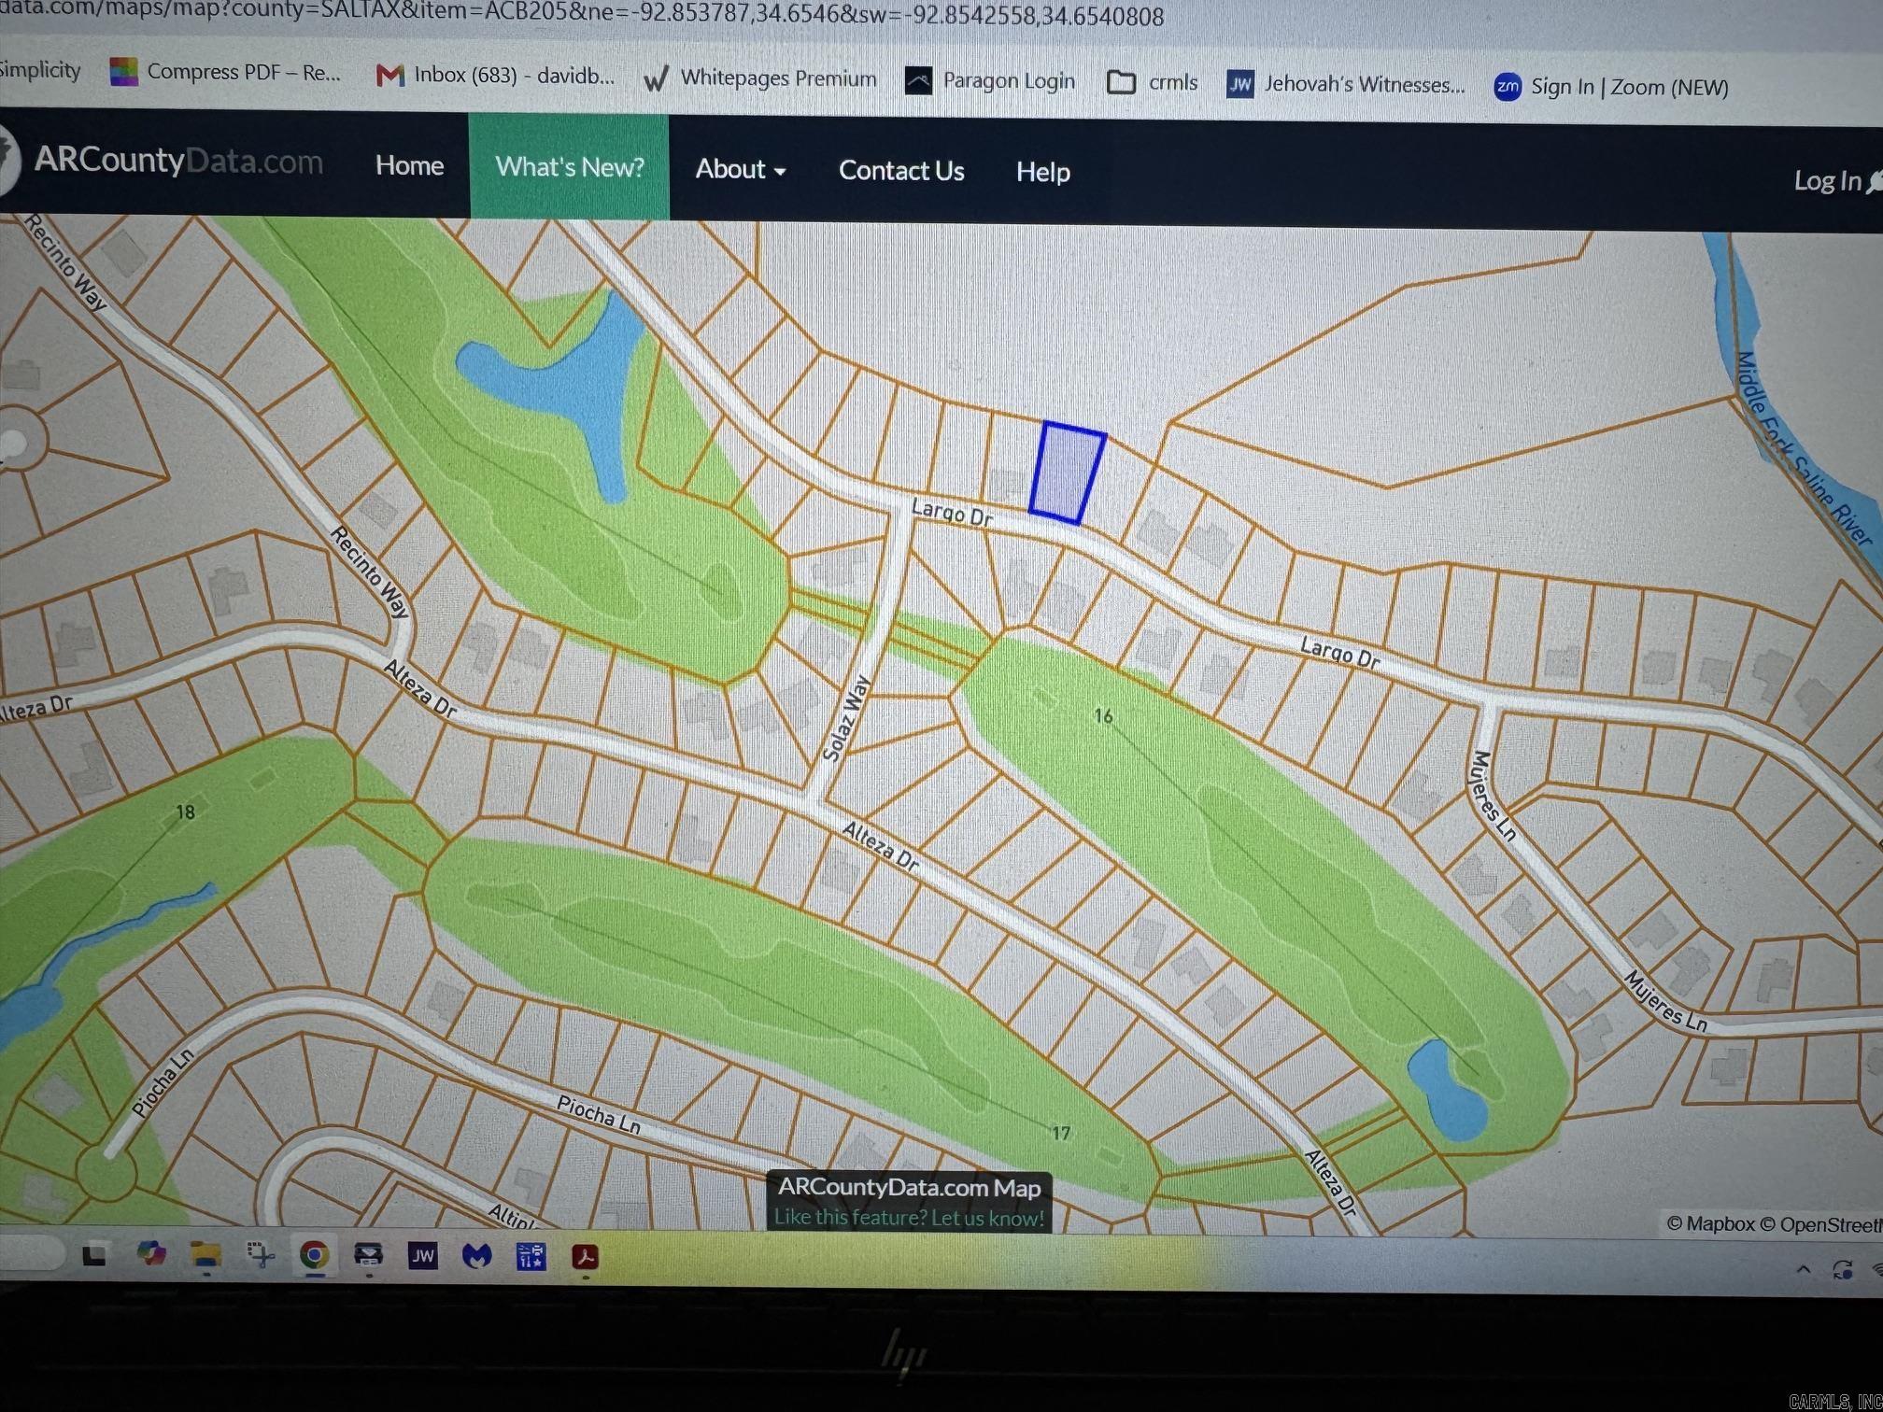Open the crmls bookmarks folder
Viewport: 1883px width, 1412px height.
(x=1152, y=82)
